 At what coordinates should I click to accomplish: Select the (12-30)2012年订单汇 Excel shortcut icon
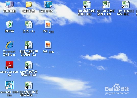coord(126,4)
